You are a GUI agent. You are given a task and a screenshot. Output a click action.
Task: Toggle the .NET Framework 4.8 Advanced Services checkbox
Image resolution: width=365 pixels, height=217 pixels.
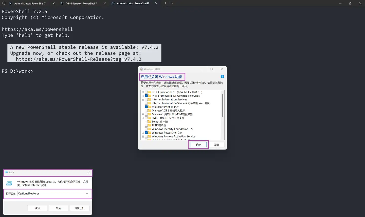(146, 96)
